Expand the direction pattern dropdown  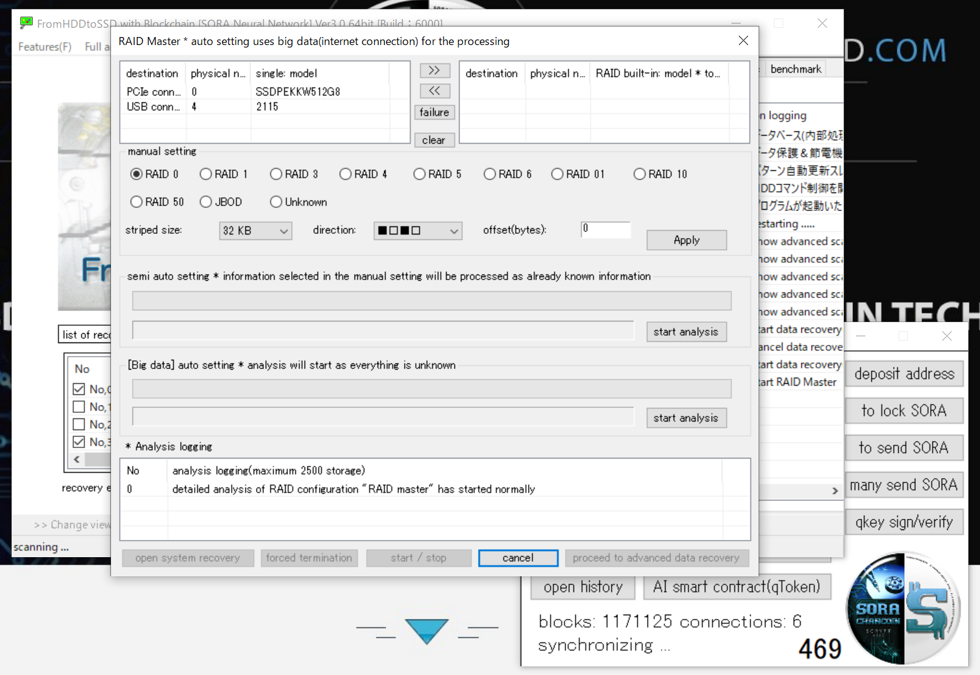[418, 231]
